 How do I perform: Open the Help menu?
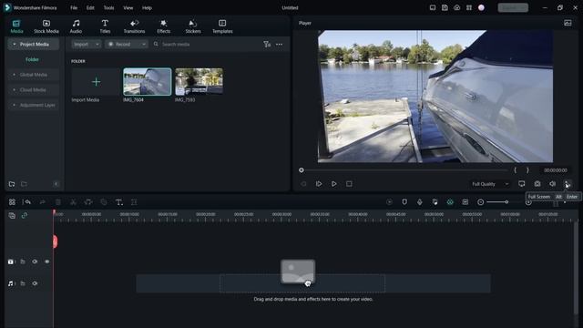[147, 8]
